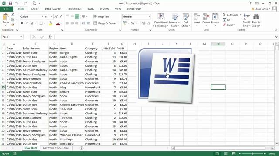Switch to the PAGE LAYOUT ribbon tab
Screen dimensions: 279x156
tap(53, 9)
